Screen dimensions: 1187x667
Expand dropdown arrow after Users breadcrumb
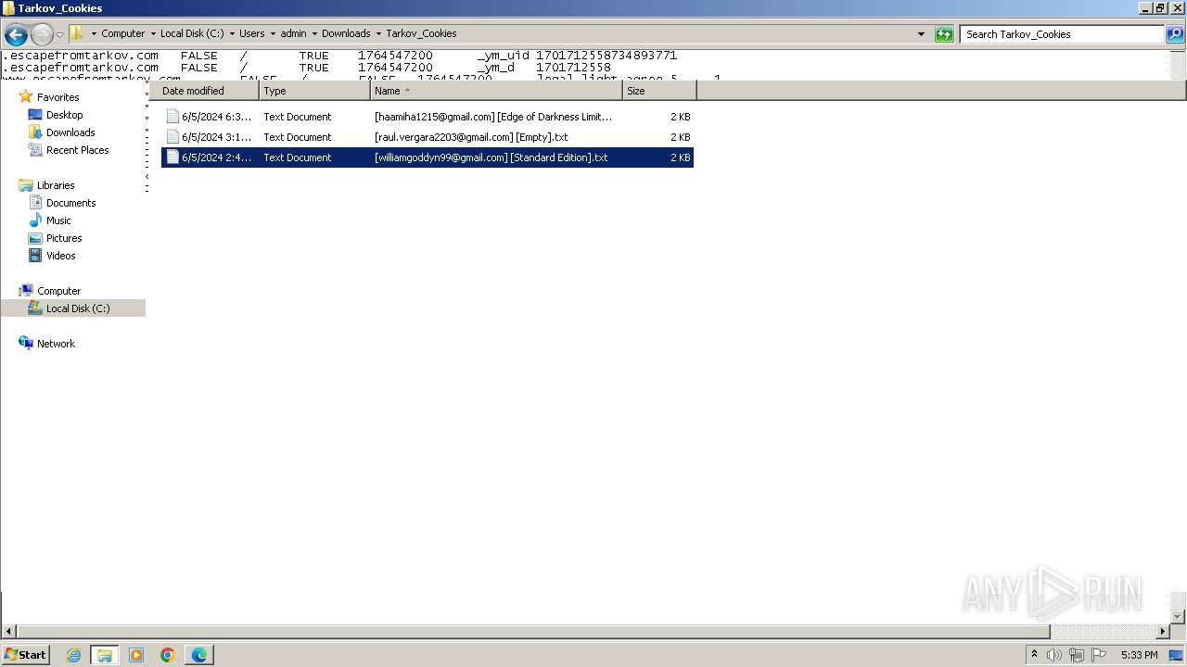coord(273,34)
